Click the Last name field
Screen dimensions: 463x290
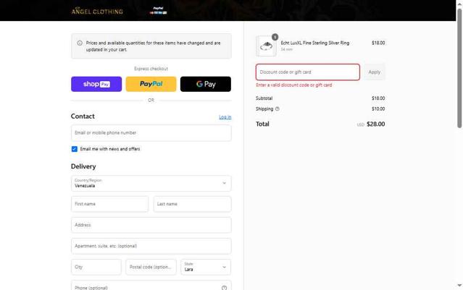click(192, 204)
